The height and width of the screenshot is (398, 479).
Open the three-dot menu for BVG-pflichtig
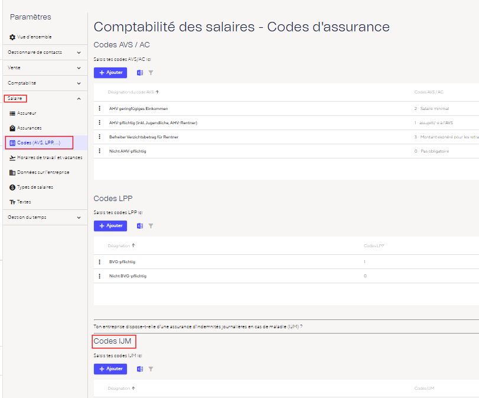(99, 261)
